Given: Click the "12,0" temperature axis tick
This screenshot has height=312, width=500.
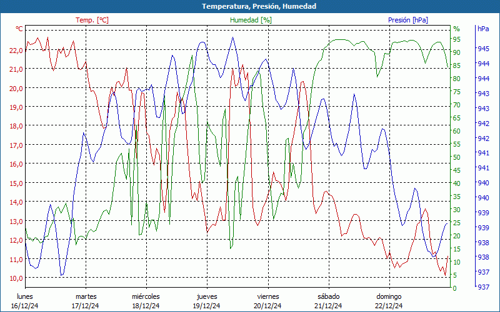Looking at the screenshot, I should click(17, 240).
